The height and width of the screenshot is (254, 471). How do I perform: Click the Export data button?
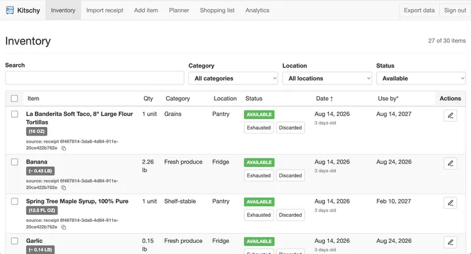[x=419, y=10]
